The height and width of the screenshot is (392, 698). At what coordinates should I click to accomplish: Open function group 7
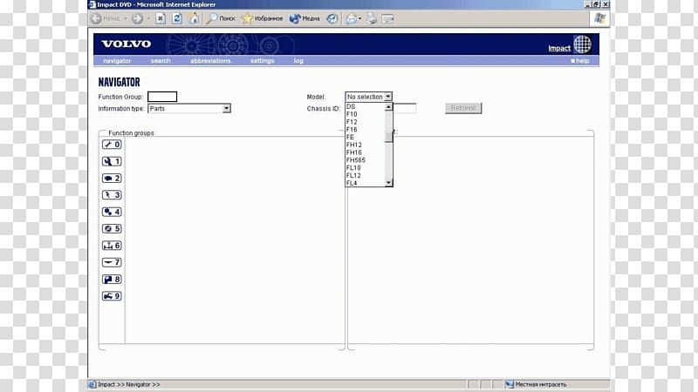click(x=112, y=262)
